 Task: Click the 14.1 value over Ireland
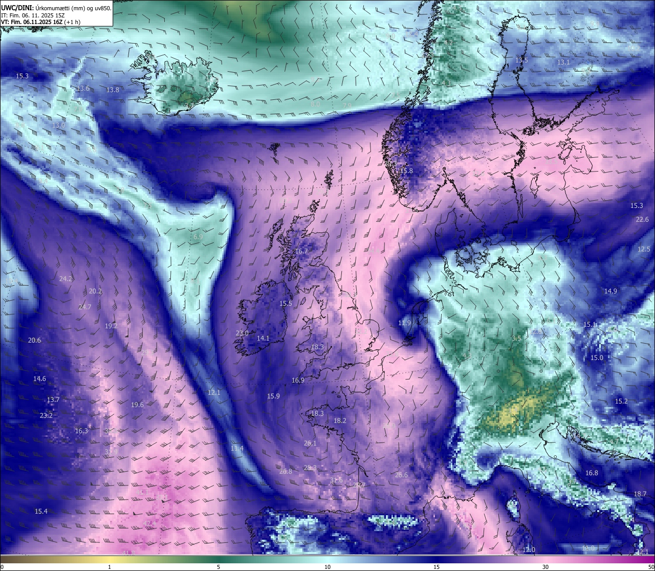coord(263,339)
